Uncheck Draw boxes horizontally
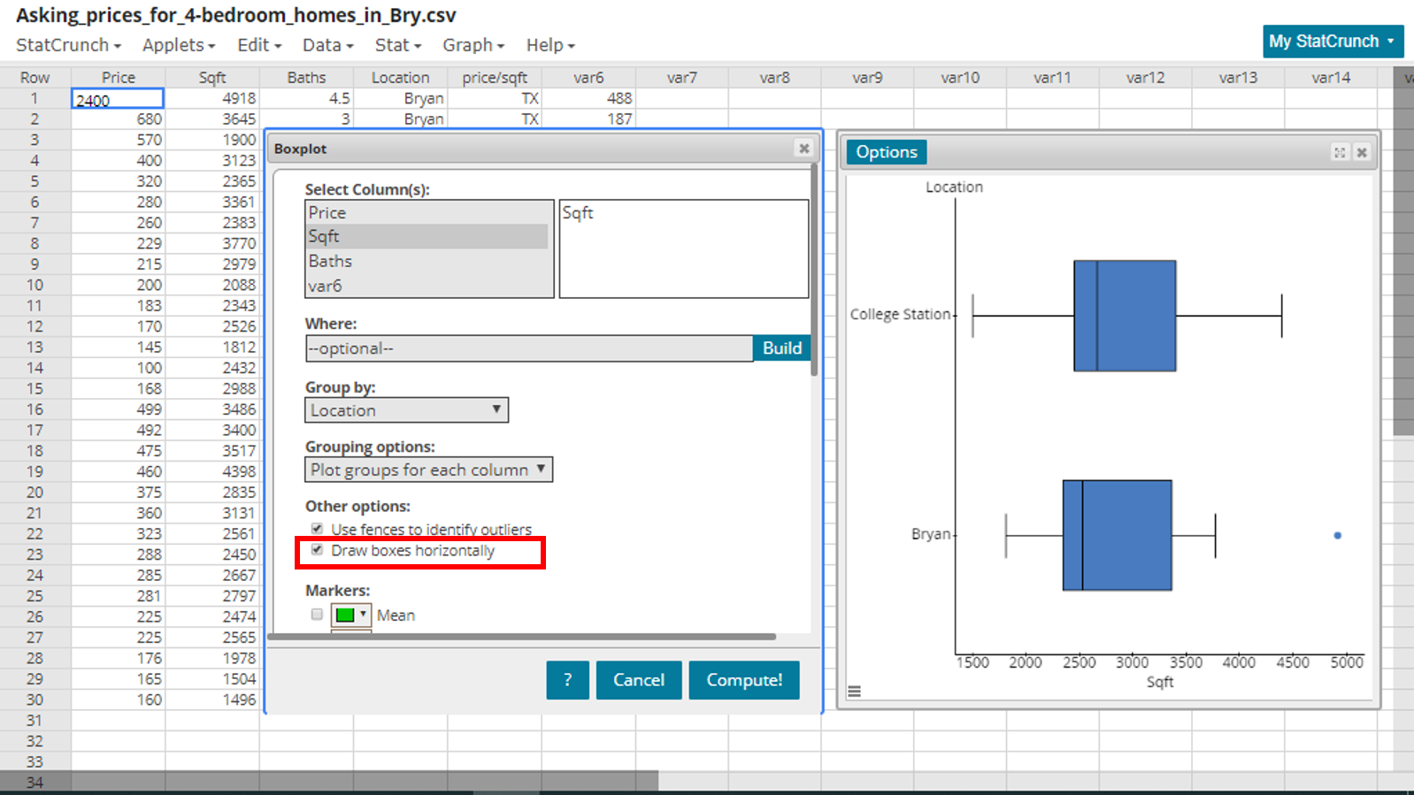 click(x=317, y=550)
